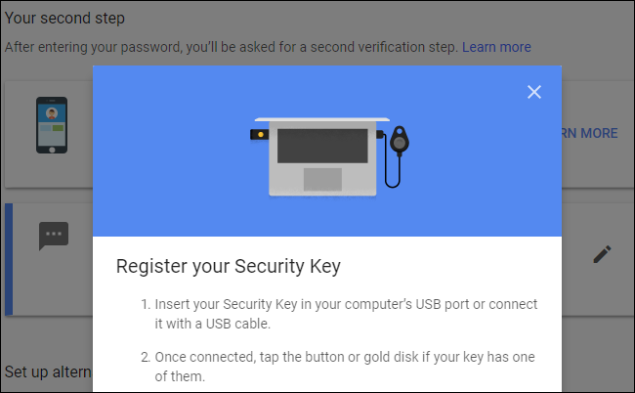Click the text message bubble icon
This screenshot has height=393, width=635.
[54, 236]
